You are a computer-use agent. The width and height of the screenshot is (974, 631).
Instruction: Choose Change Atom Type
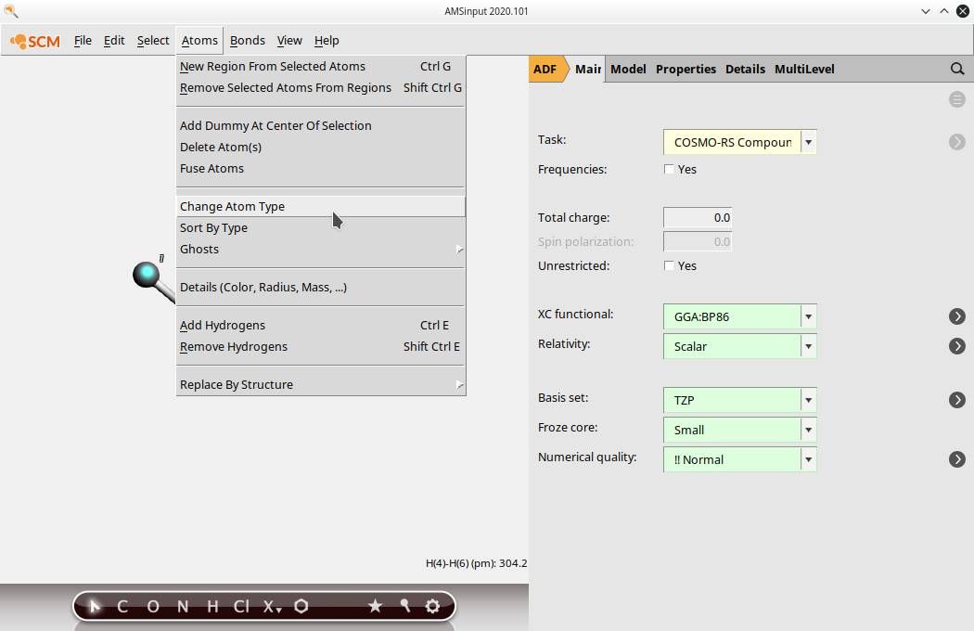click(x=321, y=206)
